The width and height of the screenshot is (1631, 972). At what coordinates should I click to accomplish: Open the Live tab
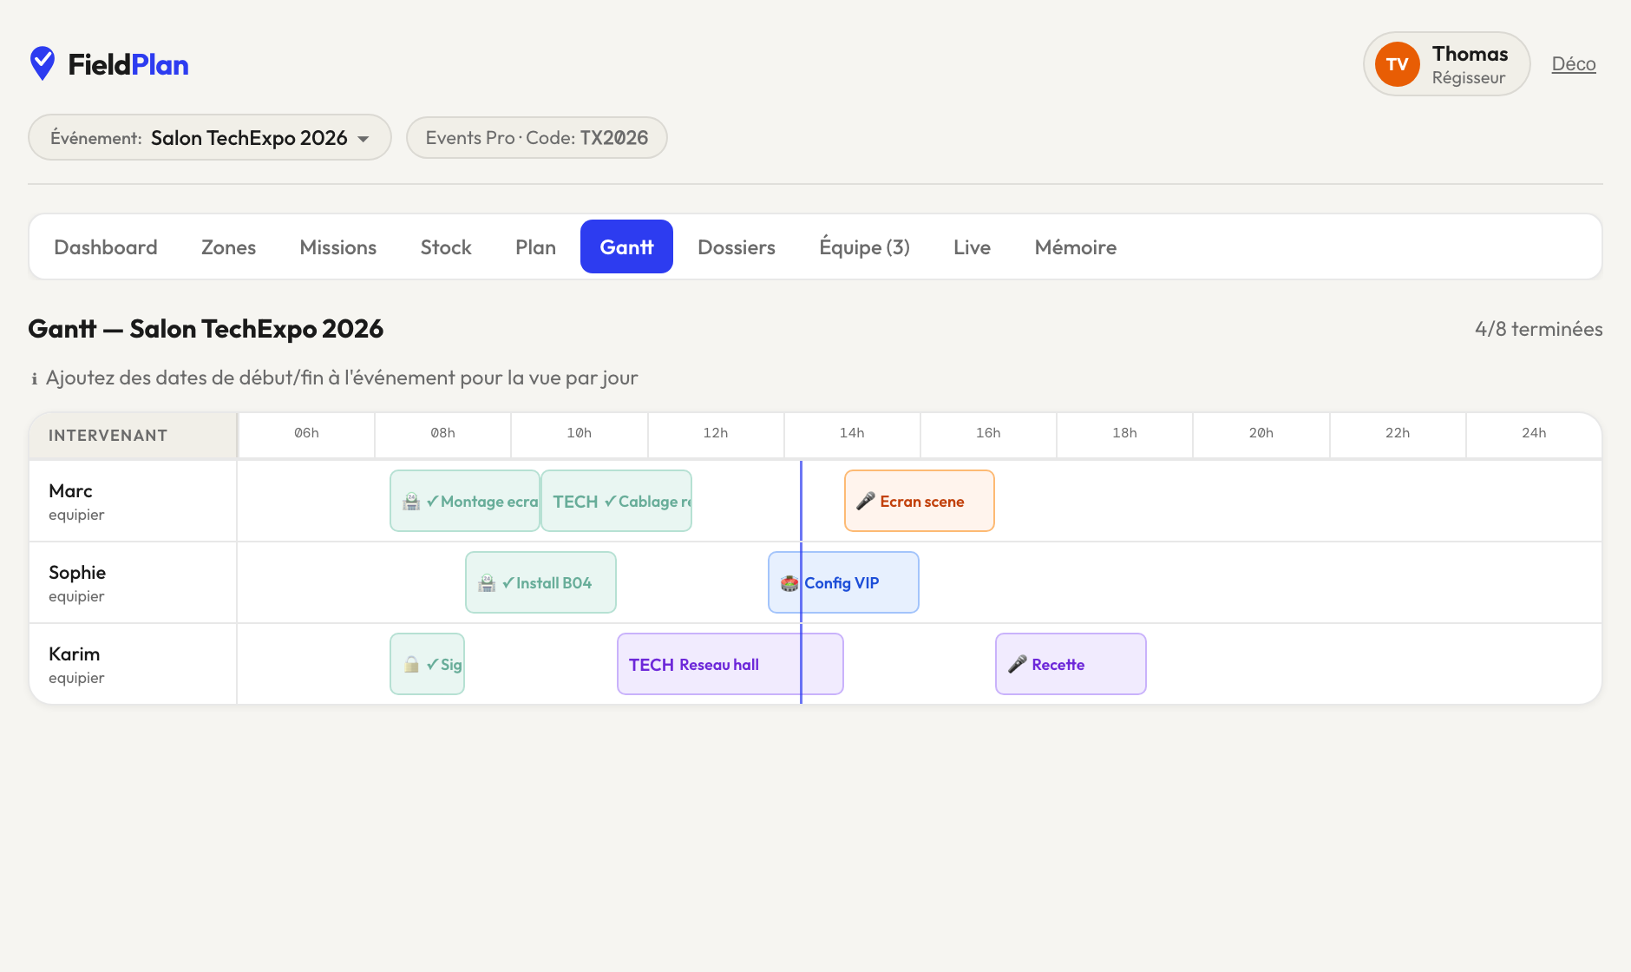(972, 247)
